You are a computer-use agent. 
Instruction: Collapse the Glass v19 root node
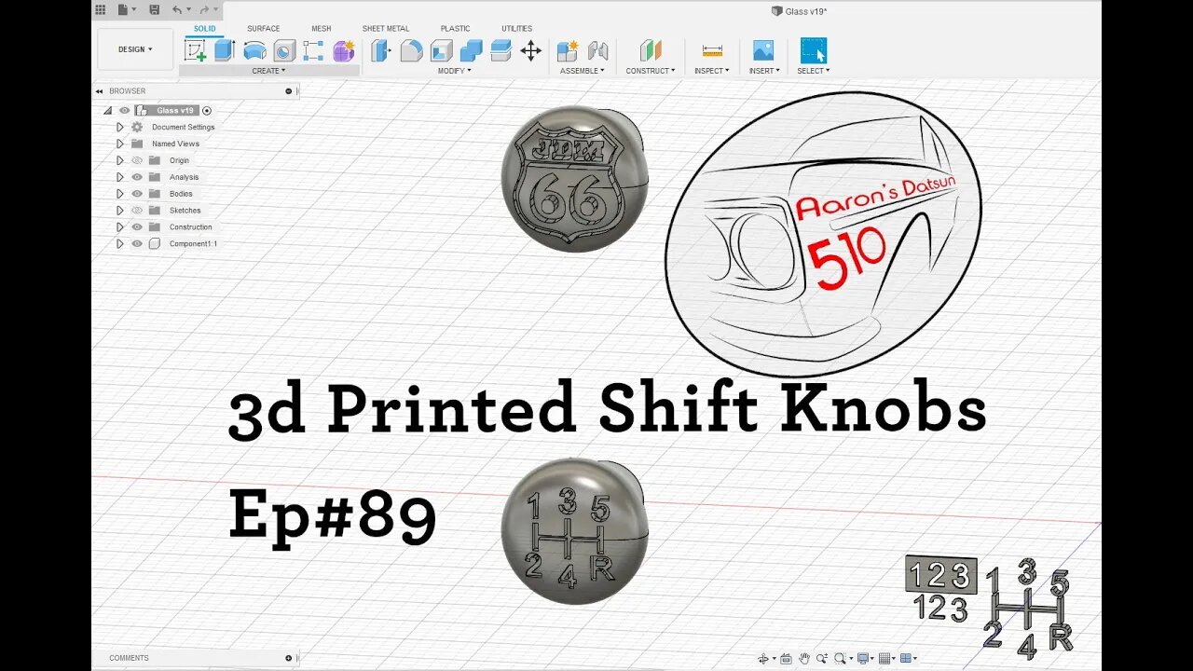[107, 110]
